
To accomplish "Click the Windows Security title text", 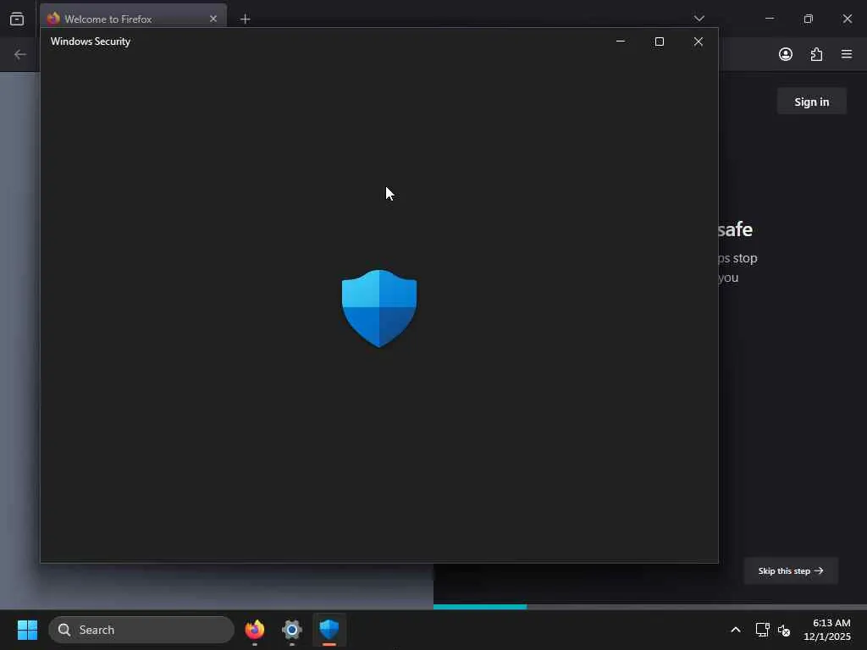I will [x=91, y=41].
